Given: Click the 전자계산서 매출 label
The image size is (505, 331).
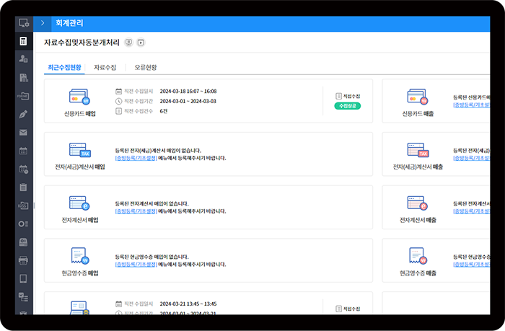Looking at the screenshot, I should click(x=418, y=220).
